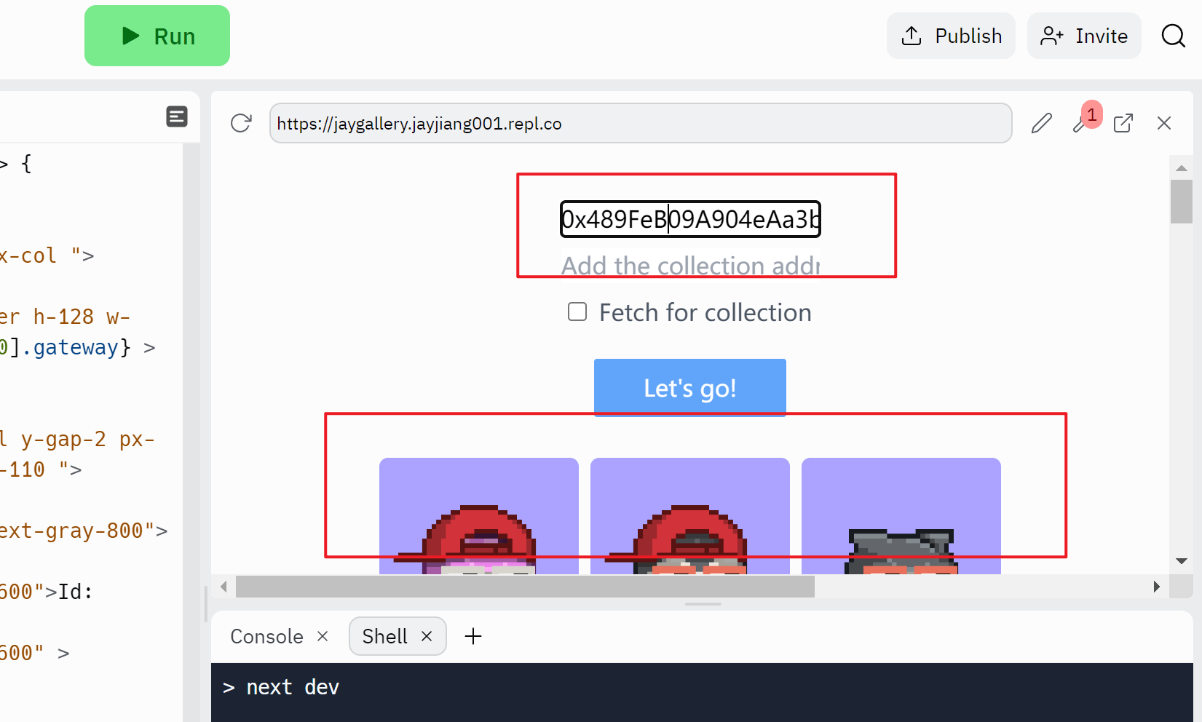The width and height of the screenshot is (1202, 722).
Task: Open the third NFT card with gray hat
Action: (x=901, y=516)
